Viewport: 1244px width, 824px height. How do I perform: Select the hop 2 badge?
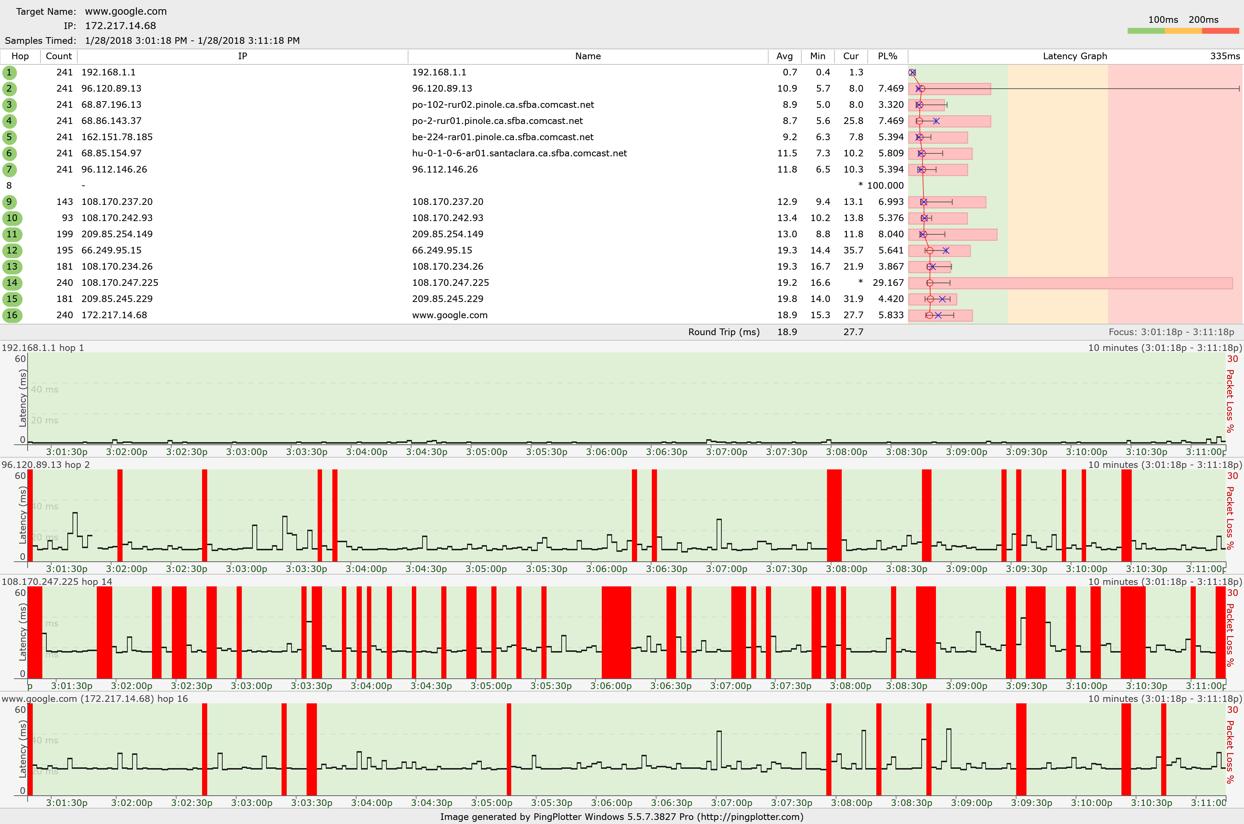click(x=10, y=89)
